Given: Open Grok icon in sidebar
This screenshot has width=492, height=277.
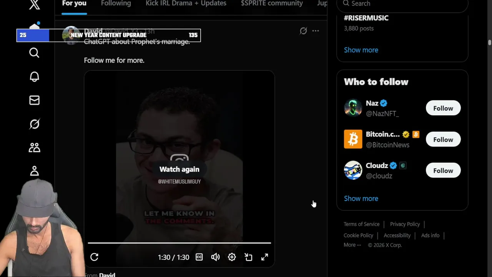Looking at the screenshot, I should (34, 124).
